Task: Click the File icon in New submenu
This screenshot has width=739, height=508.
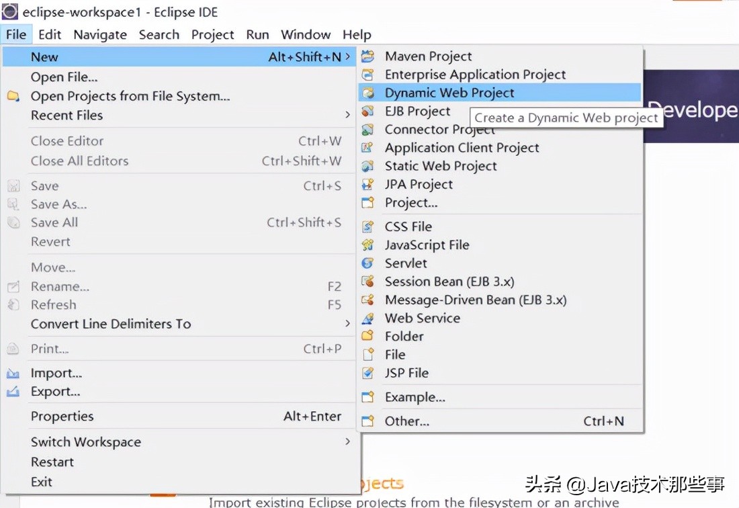Action: coord(369,354)
